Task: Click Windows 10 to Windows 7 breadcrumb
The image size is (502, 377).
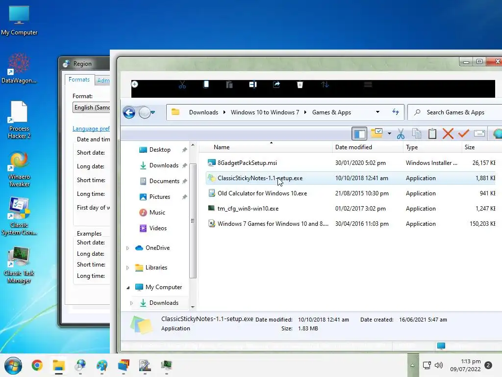Action: click(265, 112)
